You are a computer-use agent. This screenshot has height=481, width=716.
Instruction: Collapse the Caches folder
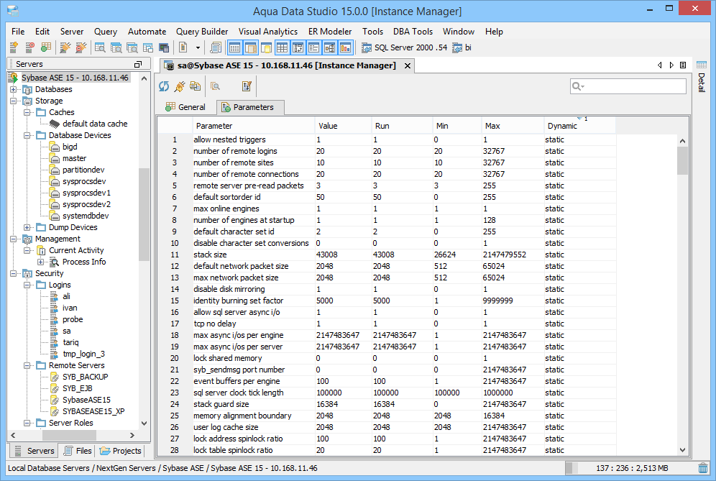[x=27, y=112]
